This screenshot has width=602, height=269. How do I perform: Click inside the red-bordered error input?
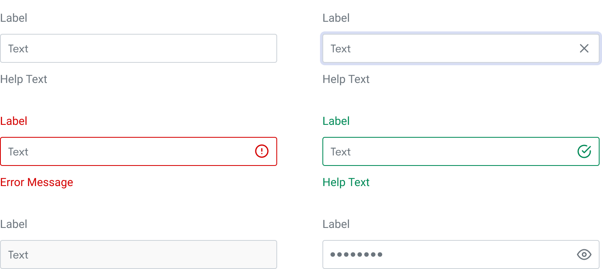click(x=139, y=151)
